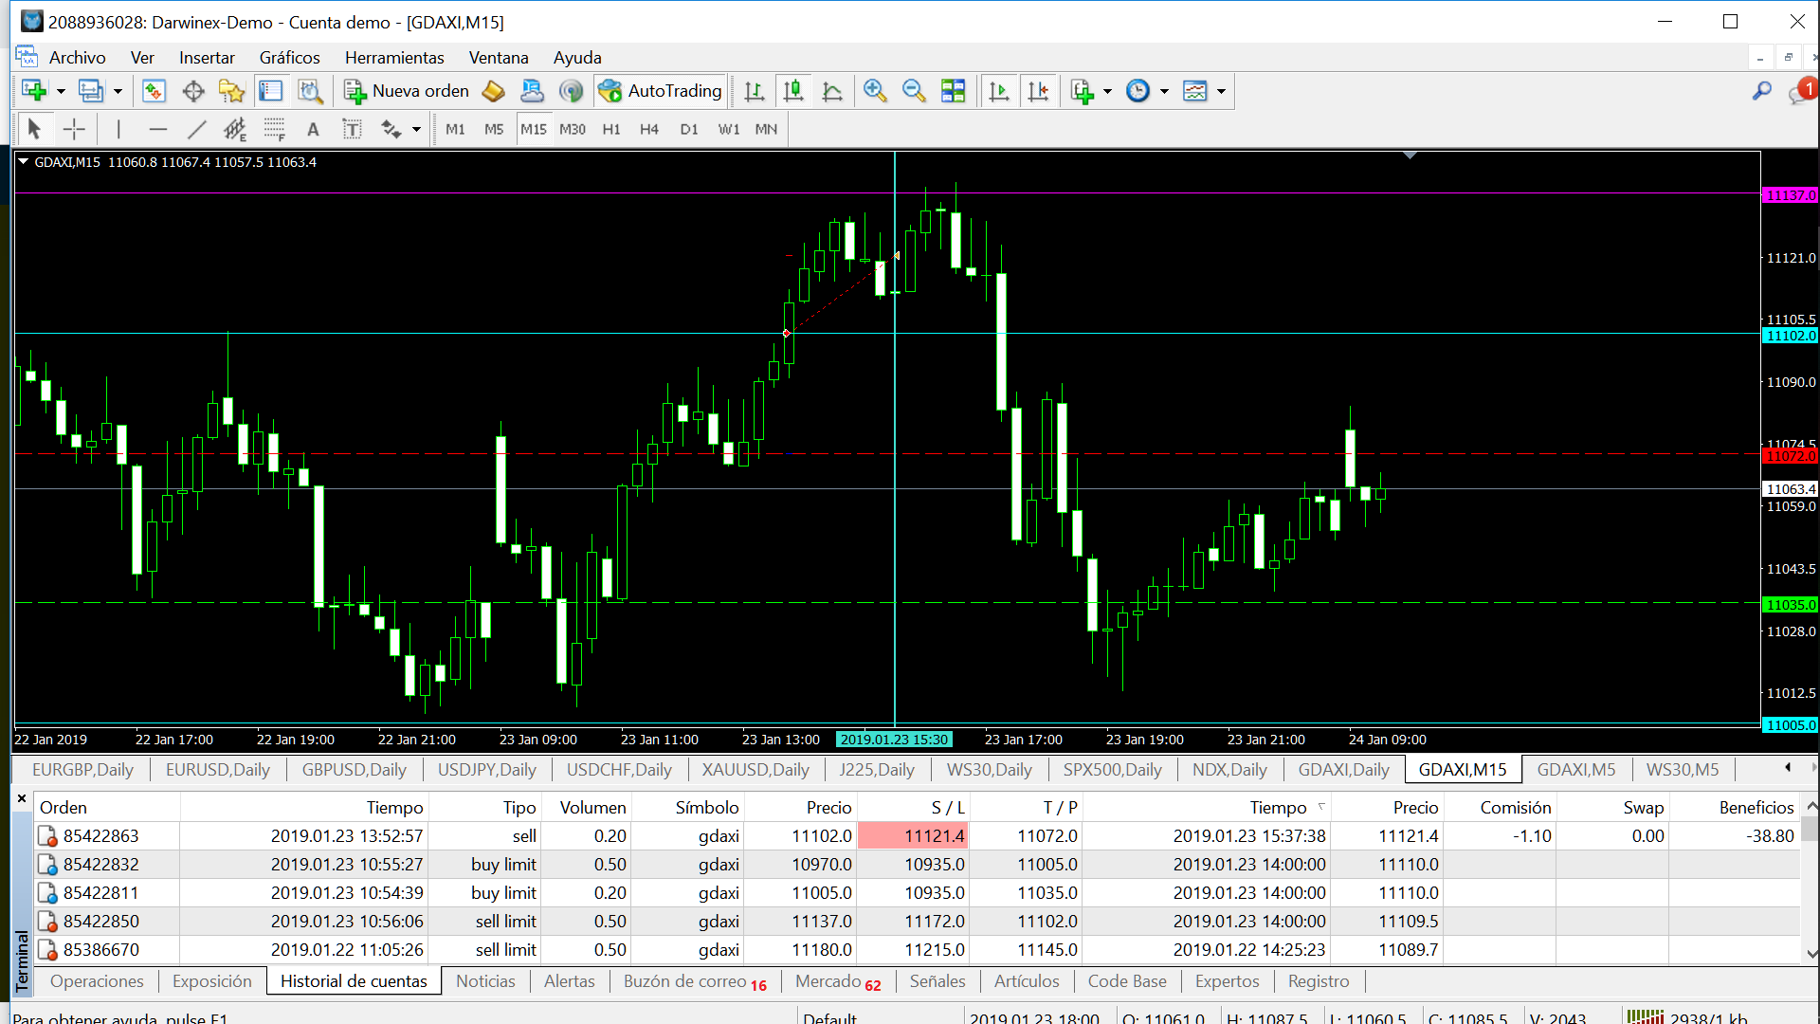
Task: Toggle chart auto scroll
Action: tap(999, 91)
